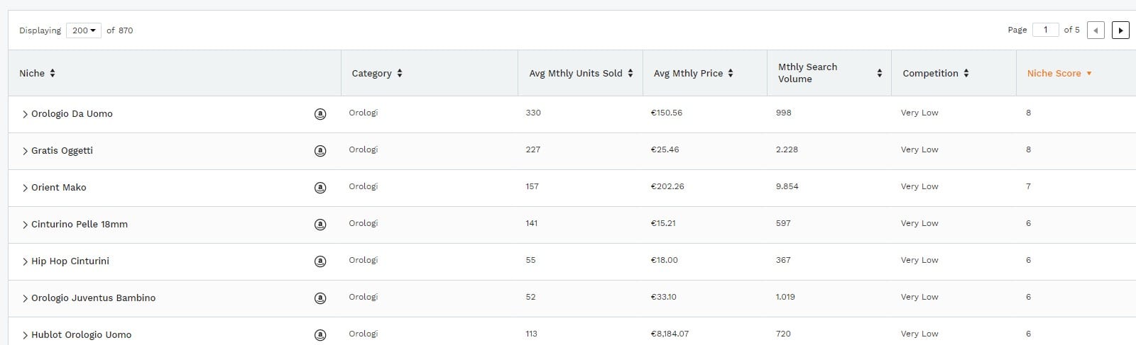Click Amazon icon for Cinturino Pelle 18mm

(x=320, y=224)
